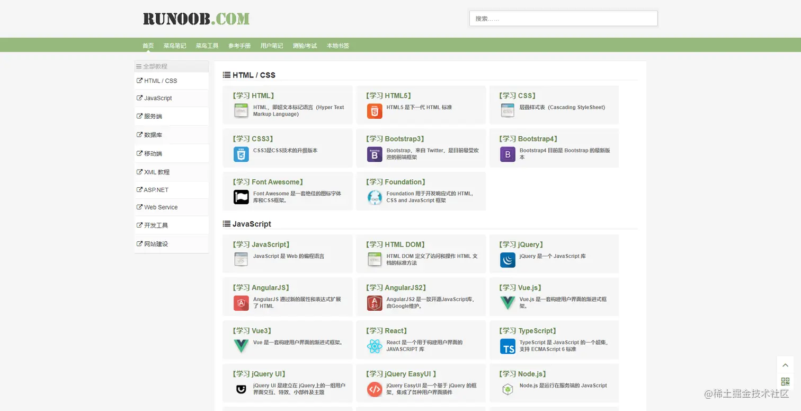Click the RUNOOB.COM site logo

click(196, 19)
